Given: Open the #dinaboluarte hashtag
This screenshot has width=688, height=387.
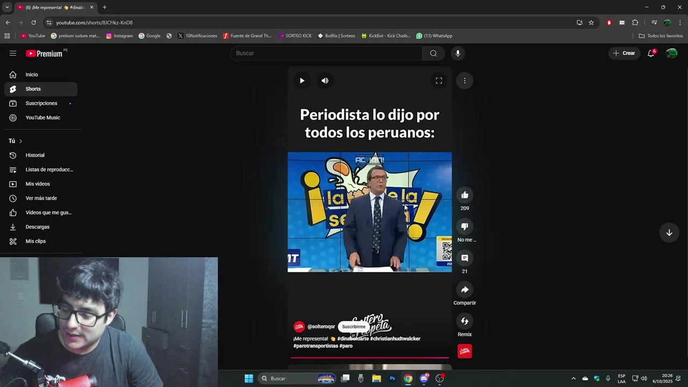Looking at the screenshot, I should (353, 339).
